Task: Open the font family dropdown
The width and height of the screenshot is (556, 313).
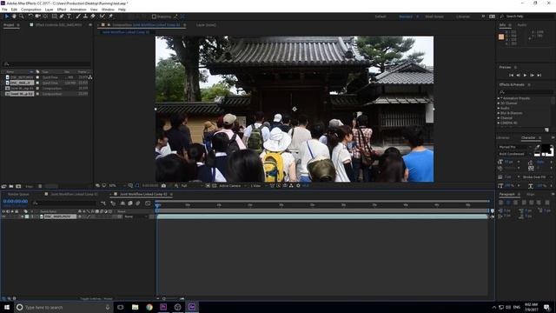Action: click(515, 147)
